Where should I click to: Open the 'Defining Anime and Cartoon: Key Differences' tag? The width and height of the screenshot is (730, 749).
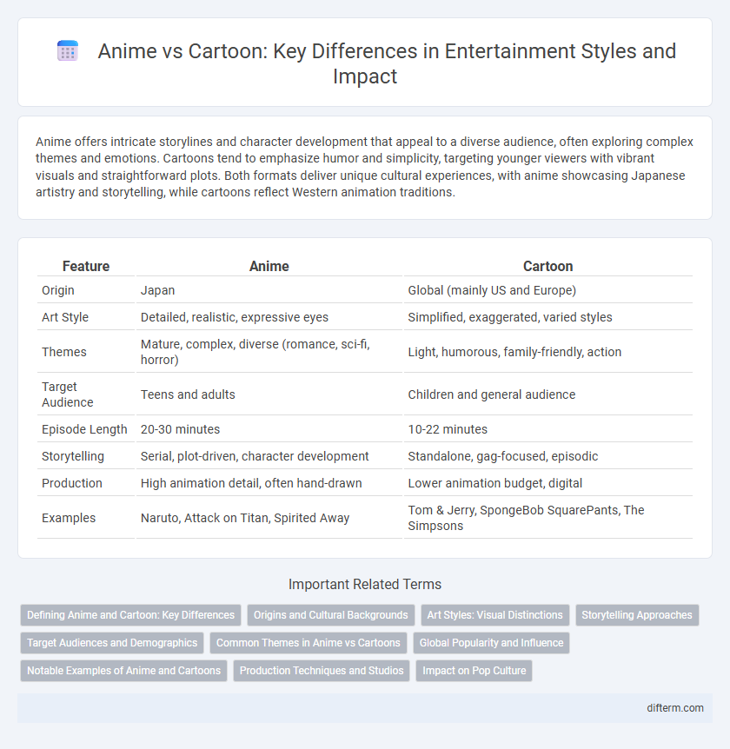[x=130, y=615]
